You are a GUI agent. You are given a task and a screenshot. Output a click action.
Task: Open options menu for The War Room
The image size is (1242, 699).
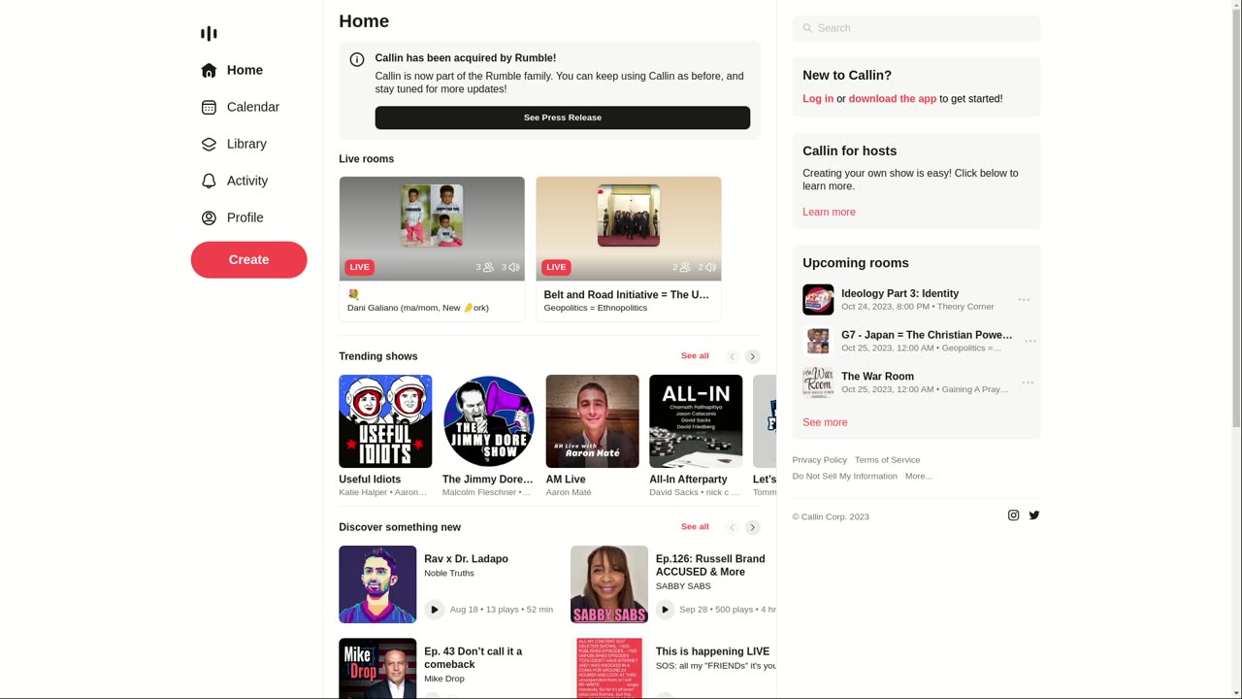1028,383
